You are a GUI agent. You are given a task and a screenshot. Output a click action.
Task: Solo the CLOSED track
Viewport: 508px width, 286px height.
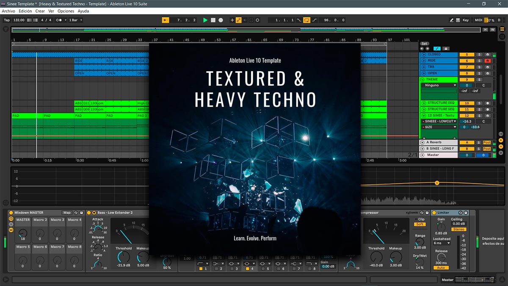(x=479, y=55)
